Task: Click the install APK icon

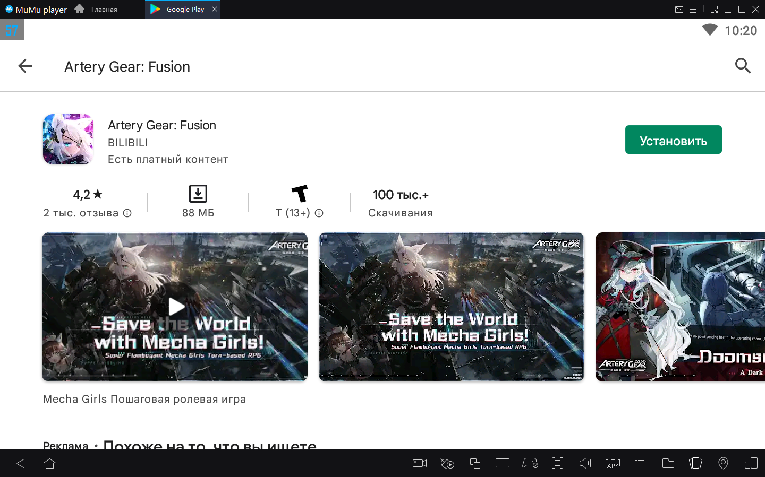Action: tap(613, 463)
